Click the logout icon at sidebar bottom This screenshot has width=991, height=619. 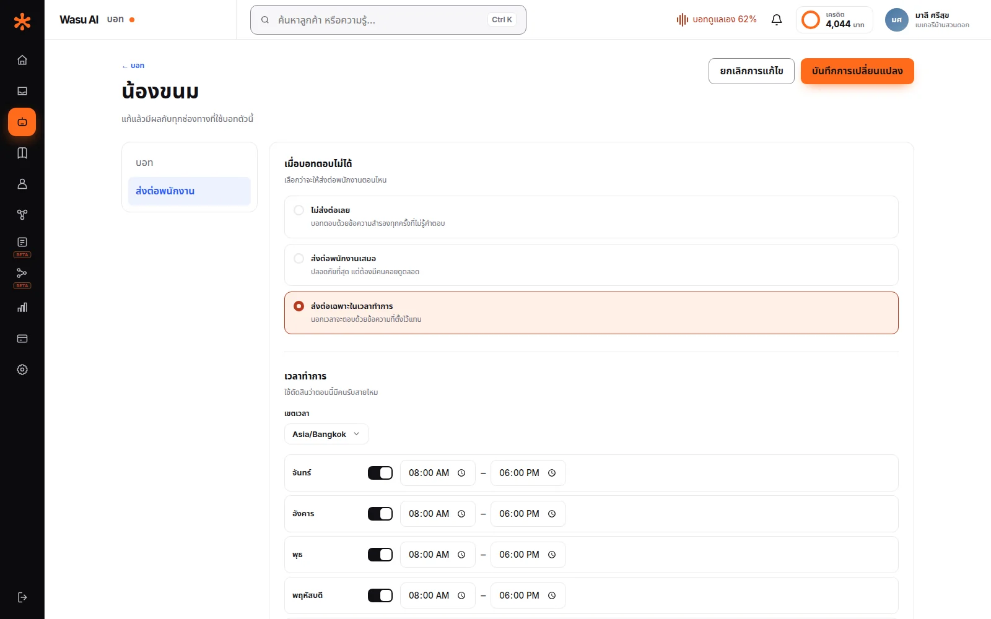[22, 597]
